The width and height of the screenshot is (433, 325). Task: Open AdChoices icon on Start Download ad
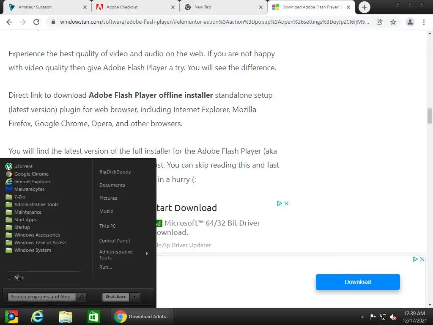coord(279,204)
